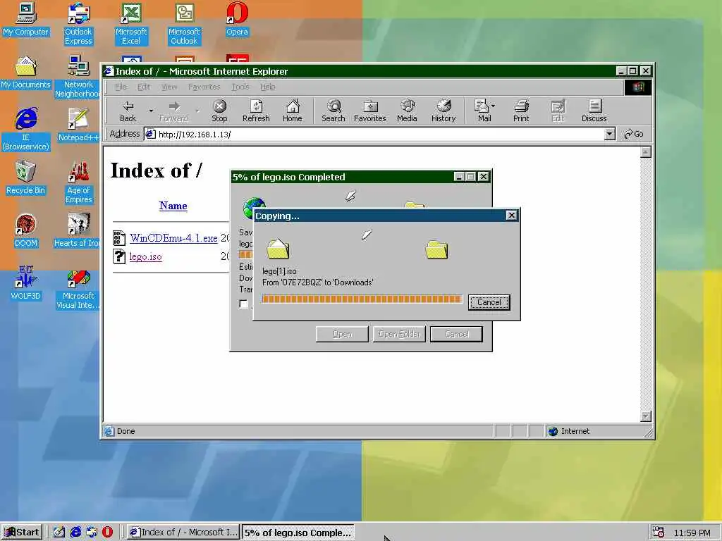Select Hearts of Iron desktop shortcut
The height and width of the screenshot is (541, 722).
point(76,231)
